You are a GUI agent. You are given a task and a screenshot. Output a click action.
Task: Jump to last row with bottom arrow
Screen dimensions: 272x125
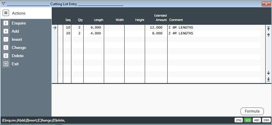pos(268,79)
